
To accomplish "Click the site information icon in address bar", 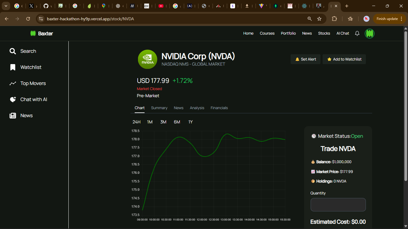I will point(41,19).
